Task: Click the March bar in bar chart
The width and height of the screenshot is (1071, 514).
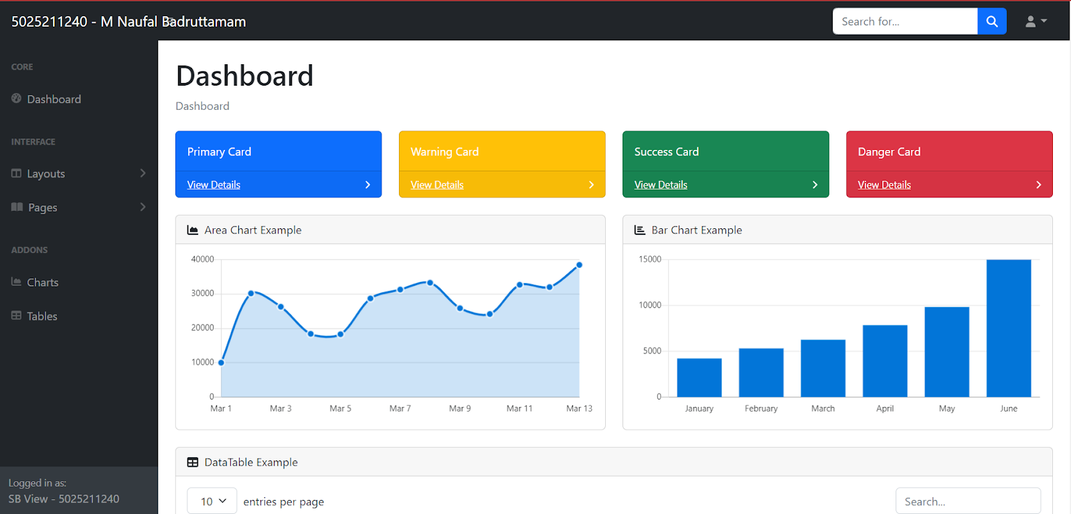Action: pos(823,368)
